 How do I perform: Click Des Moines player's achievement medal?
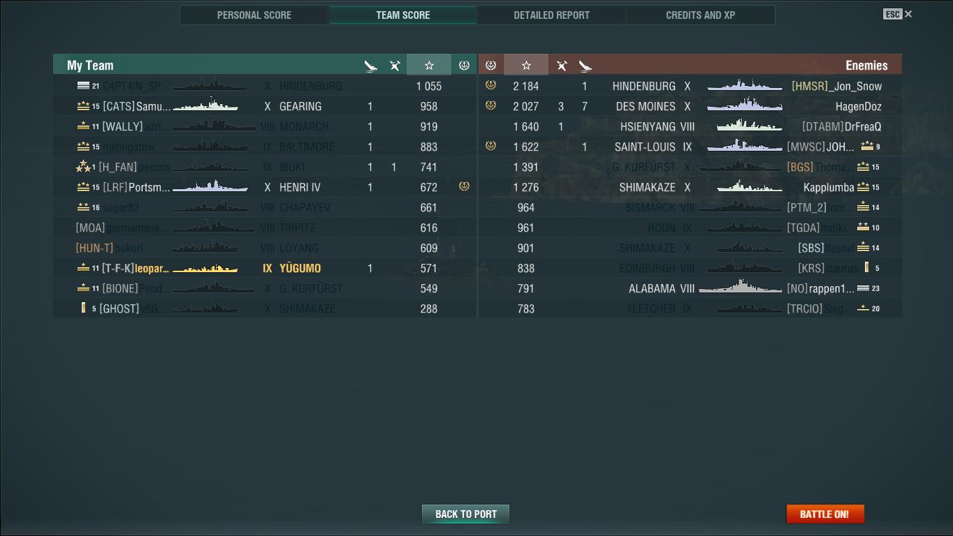pyautogui.click(x=490, y=105)
